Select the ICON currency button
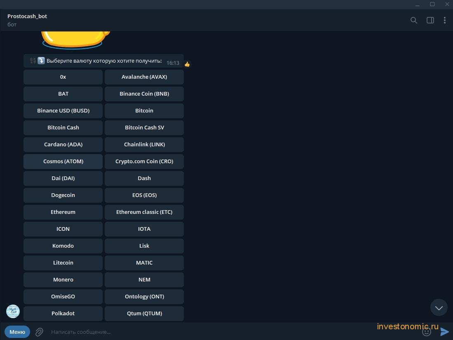 [x=63, y=229]
